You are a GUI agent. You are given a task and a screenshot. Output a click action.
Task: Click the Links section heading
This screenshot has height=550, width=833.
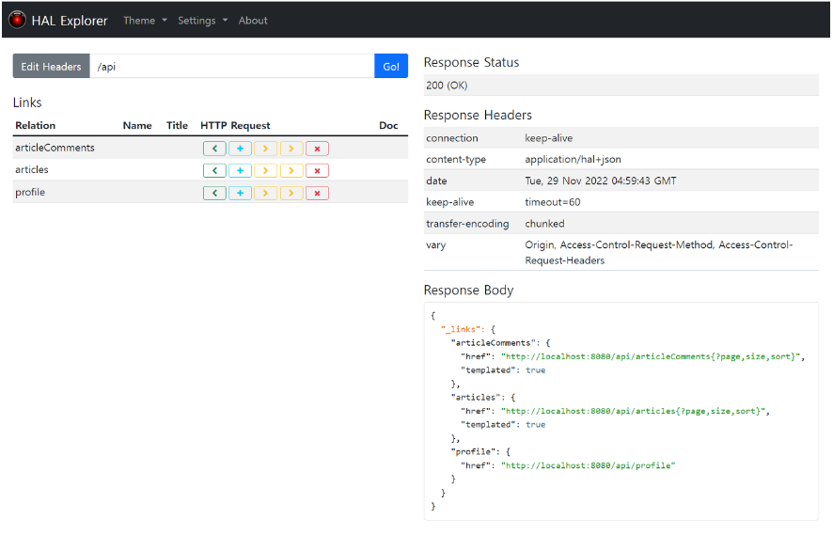[27, 102]
